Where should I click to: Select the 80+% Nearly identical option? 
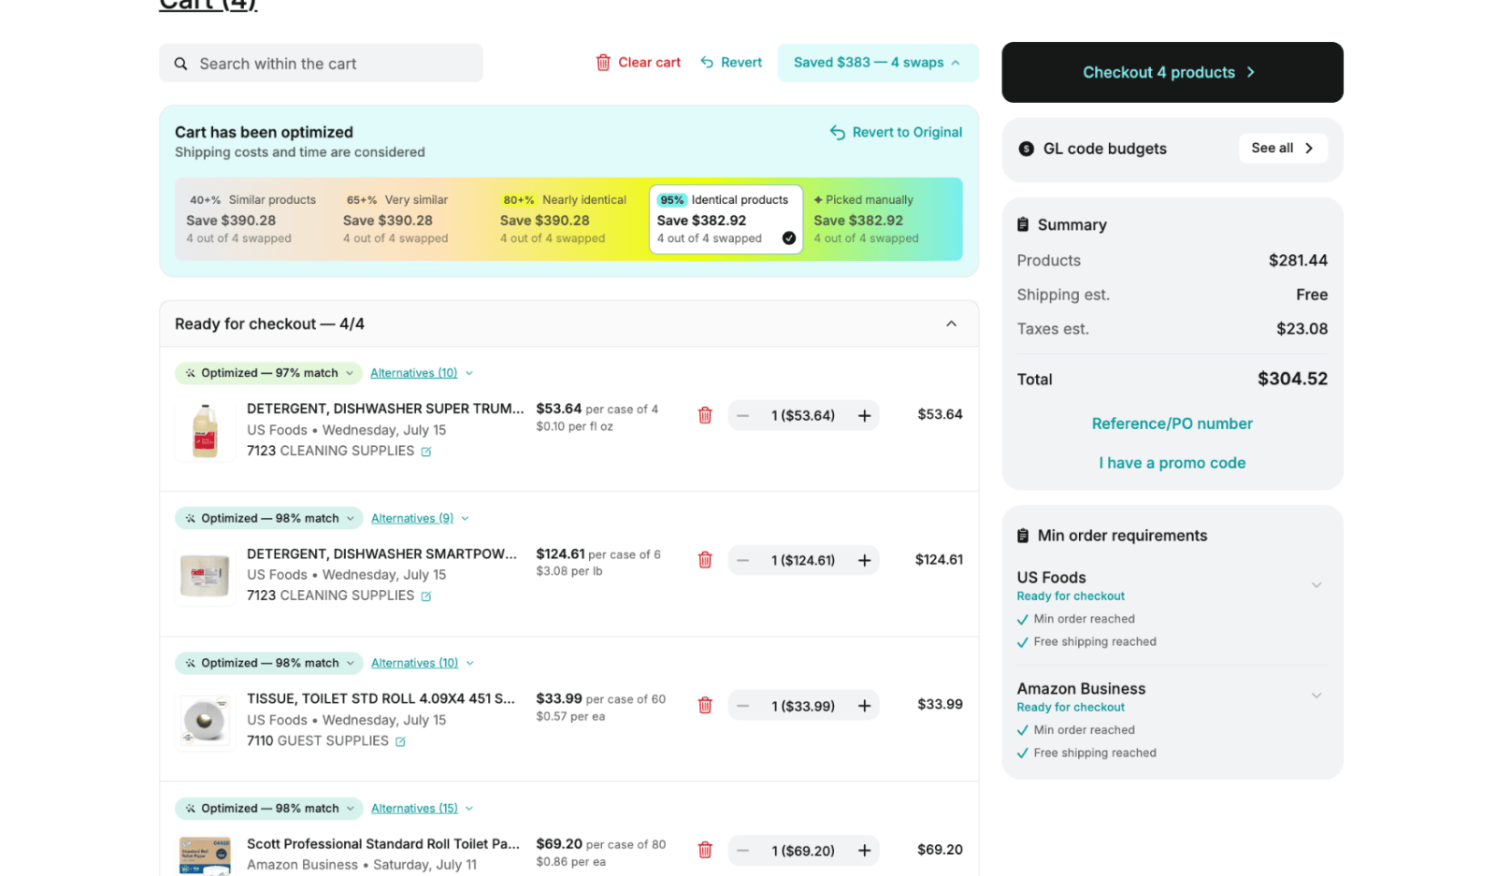click(x=567, y=220)
